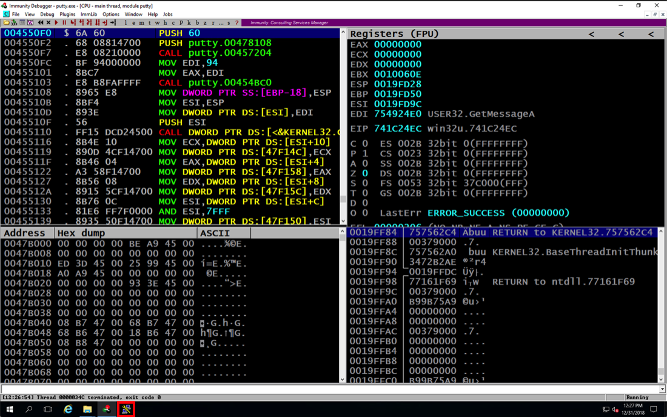Show Breakpoints window via the 'b' button
The width and height of the screenshot is (667, 417).
coord(197,23)
